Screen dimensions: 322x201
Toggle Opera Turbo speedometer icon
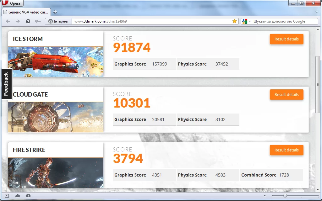[28, 196]
